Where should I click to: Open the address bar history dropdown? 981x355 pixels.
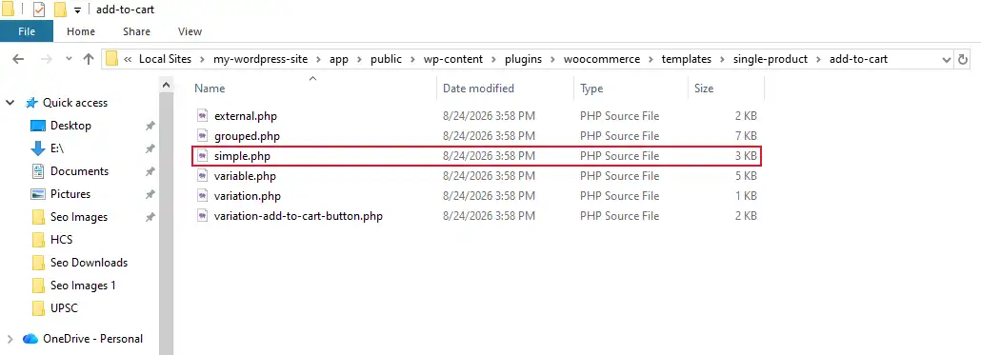click(x=947, y=59)
